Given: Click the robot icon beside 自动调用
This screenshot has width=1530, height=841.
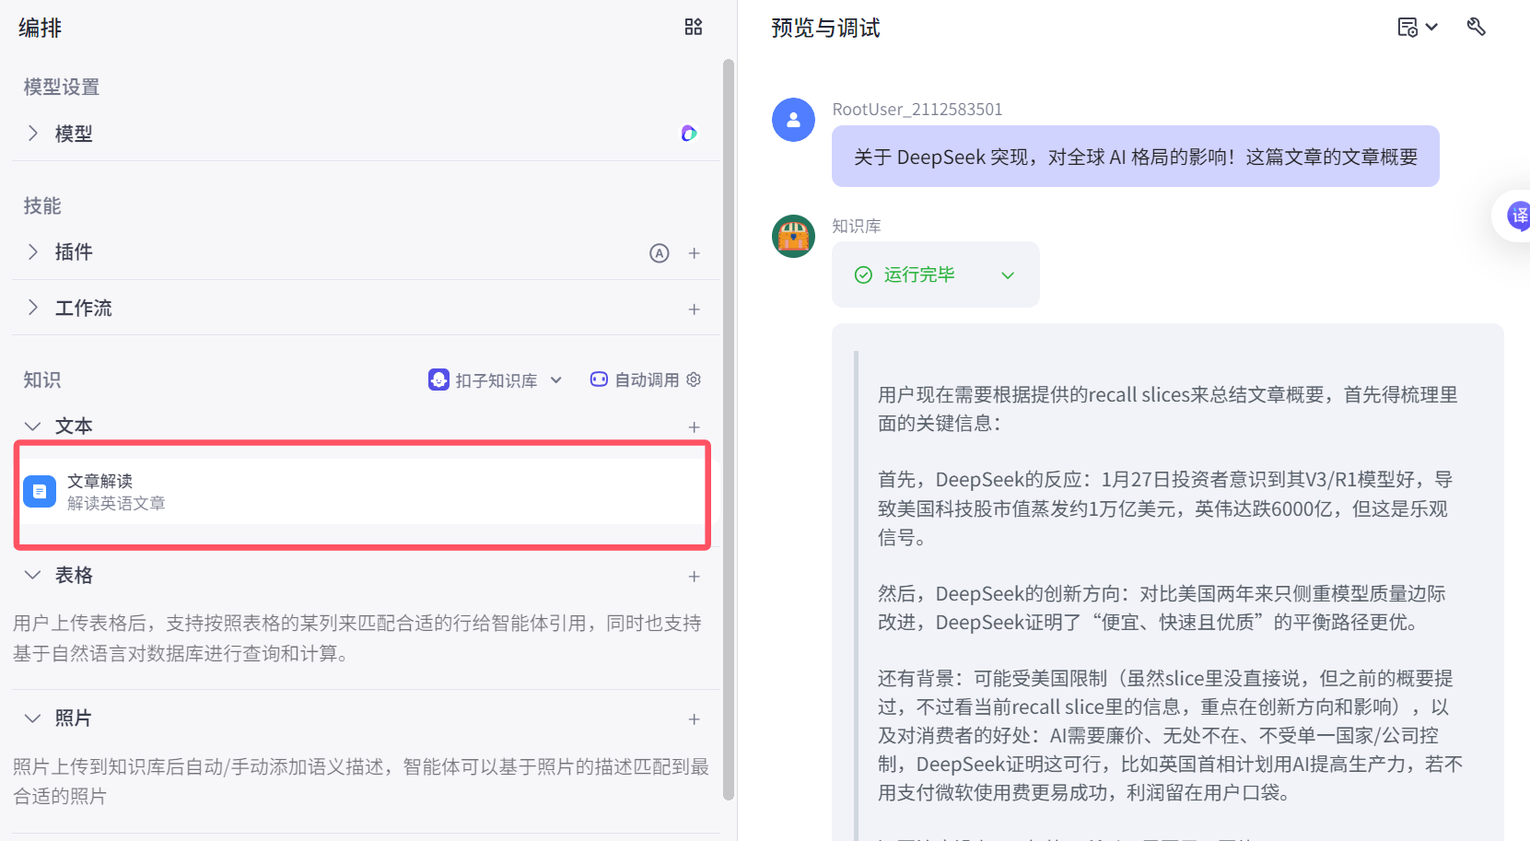Looking at the screenshot, I should (x=599, y=379).
